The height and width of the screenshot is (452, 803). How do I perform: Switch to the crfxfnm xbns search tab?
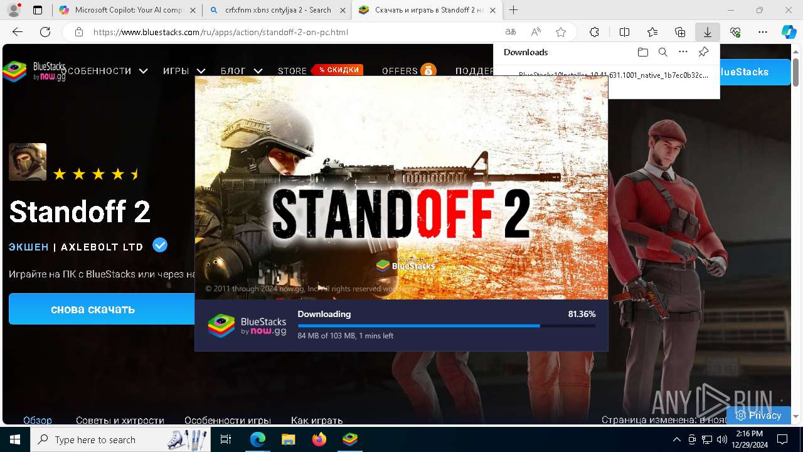(x=278, y=10)
